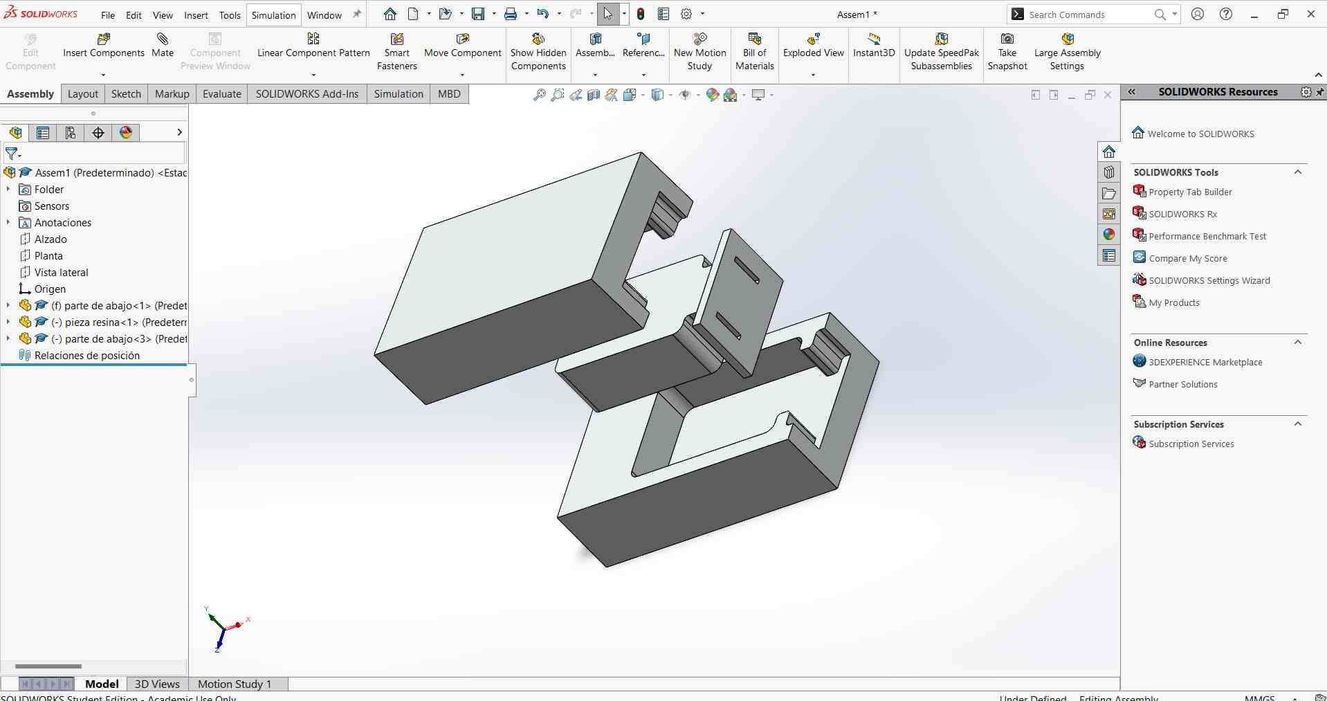Click the Undo icon

coord(543,14)
